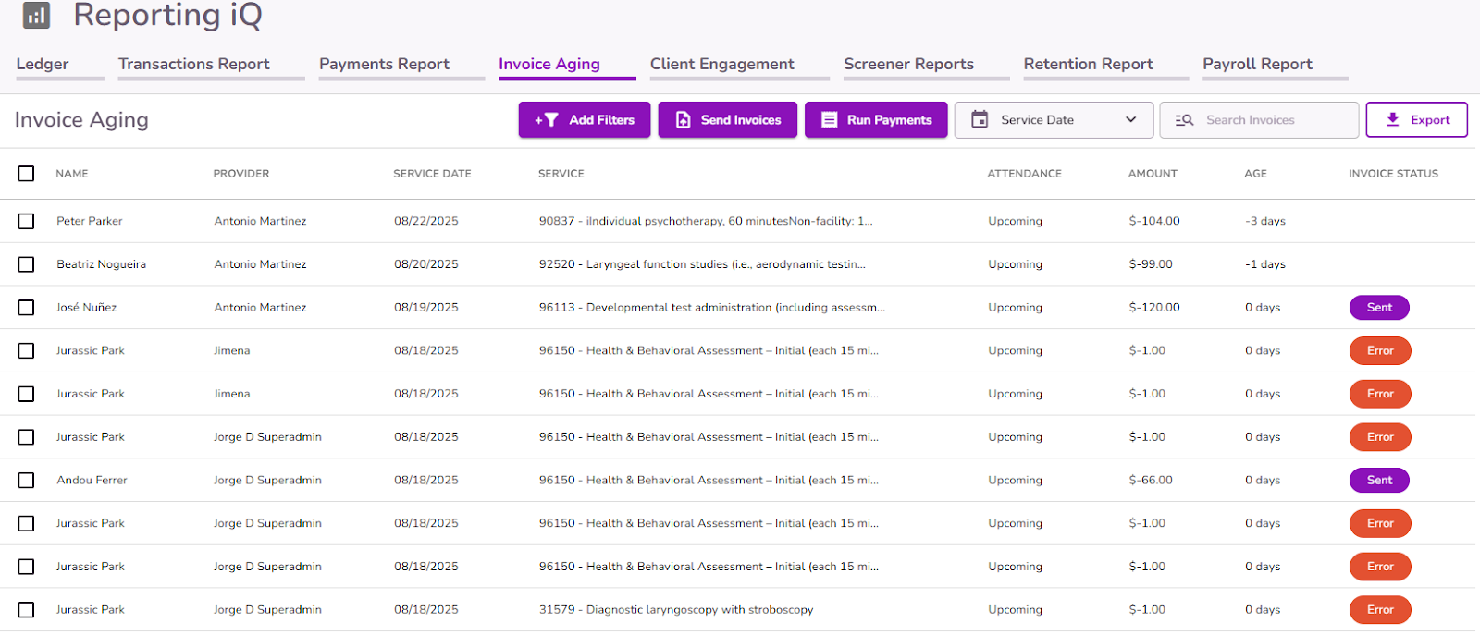Click the Run Payments button
This screenshot has width=1480, height=635.
click(x=876, y=120)
